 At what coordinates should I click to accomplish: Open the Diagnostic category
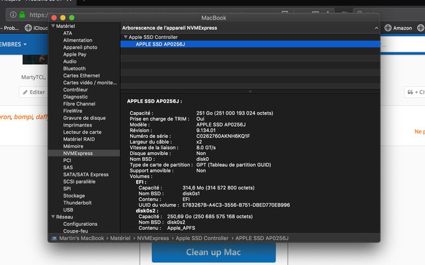[76, 97]
